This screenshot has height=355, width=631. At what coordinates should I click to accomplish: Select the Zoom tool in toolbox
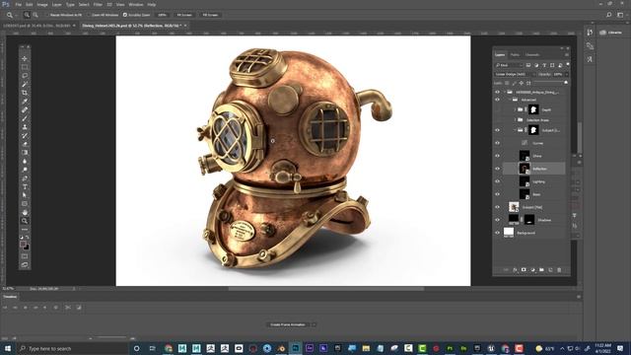(x=25, y=221)
